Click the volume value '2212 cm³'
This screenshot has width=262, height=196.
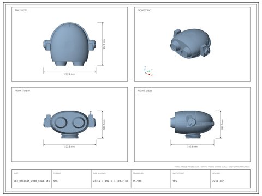(218, 181)
